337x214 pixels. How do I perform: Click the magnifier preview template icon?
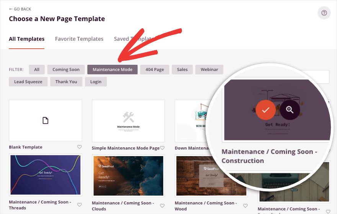[290, 110]
